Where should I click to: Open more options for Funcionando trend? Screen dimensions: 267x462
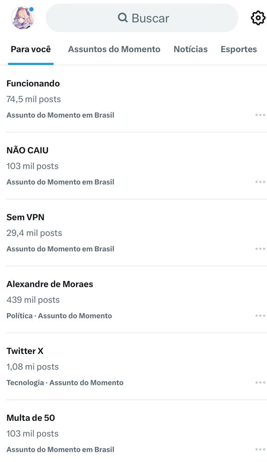pyautogui.click(x=260, y=115)
